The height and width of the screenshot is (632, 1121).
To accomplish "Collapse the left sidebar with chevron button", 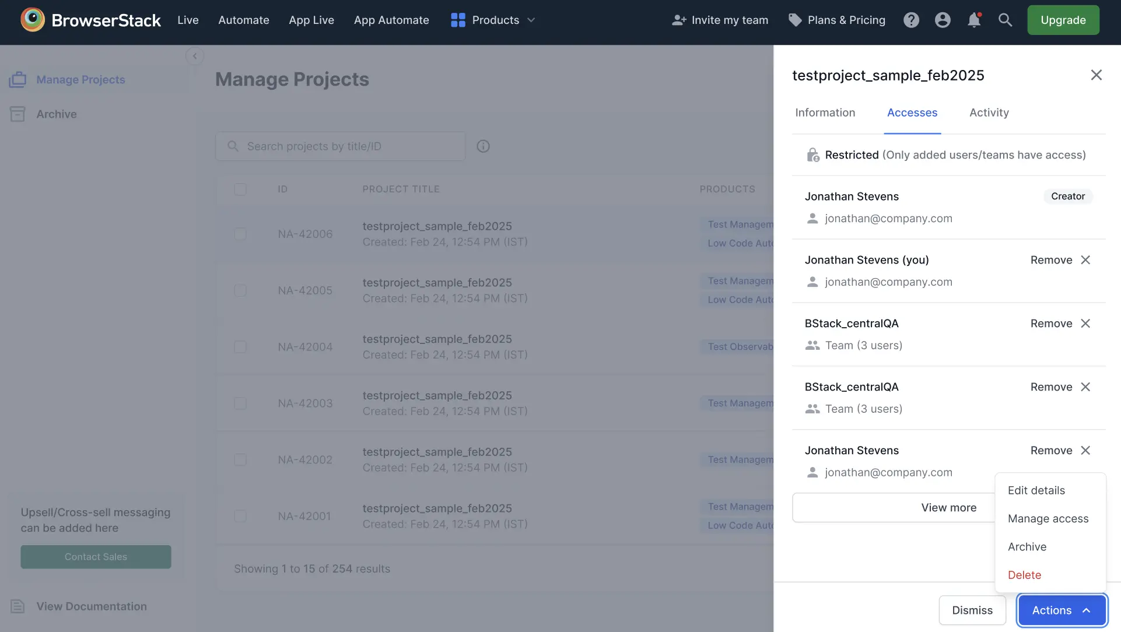I will tap(195, 56).
